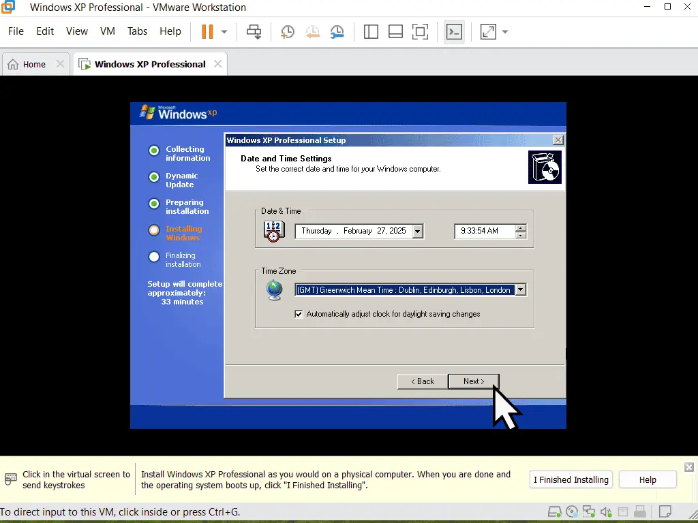Click the network adapter status icon
This screenshot has height=523, width=698.
[589, 512]
